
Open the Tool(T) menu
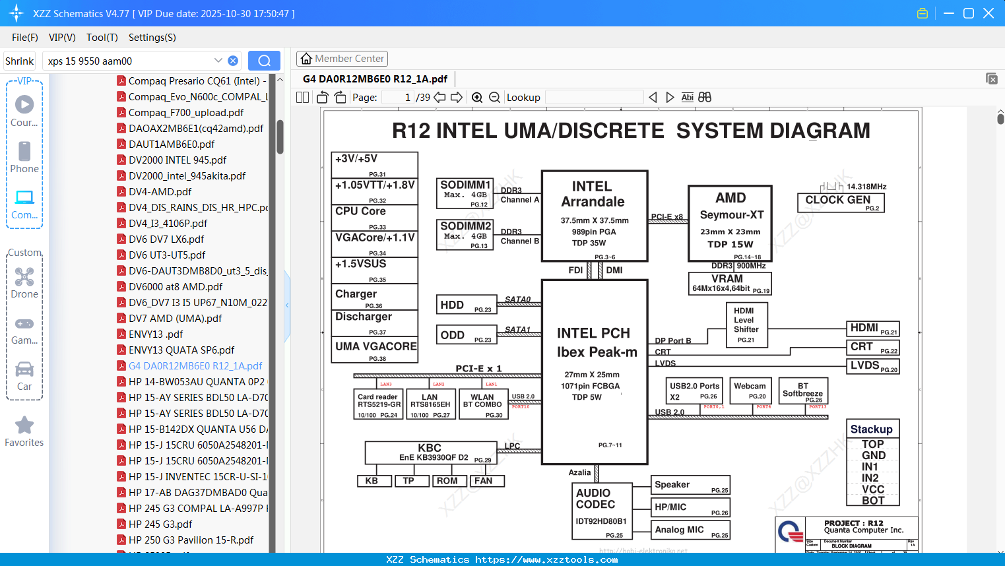pos(102,38)
